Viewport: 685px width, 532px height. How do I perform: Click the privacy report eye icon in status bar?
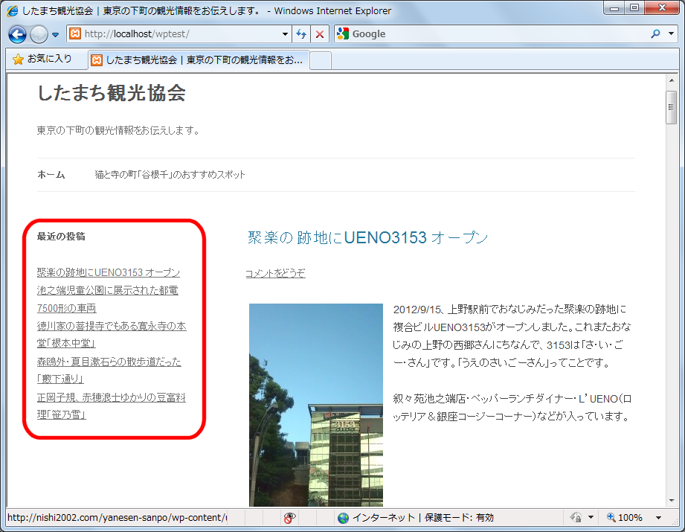[x=289, y=518]
